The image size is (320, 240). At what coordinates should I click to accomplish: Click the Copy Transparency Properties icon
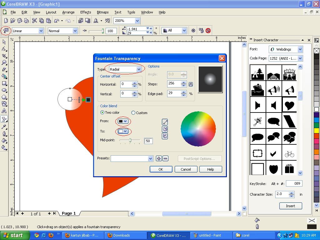tap(201, 31)
